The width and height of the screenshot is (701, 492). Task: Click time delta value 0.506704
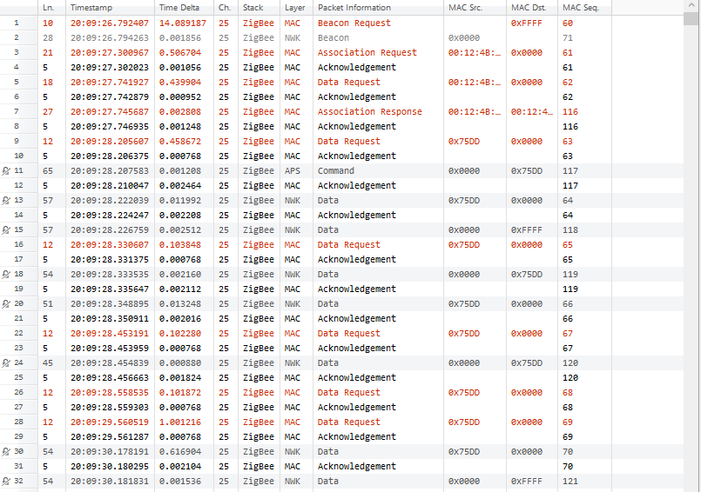pyautogui.click(x=180, y=53)
